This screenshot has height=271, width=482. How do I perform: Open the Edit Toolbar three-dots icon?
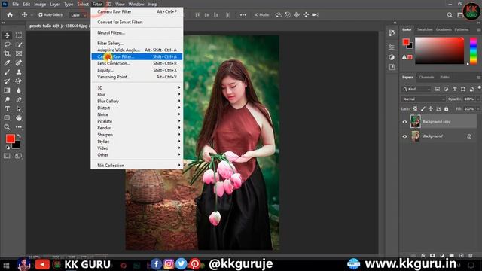19,127
